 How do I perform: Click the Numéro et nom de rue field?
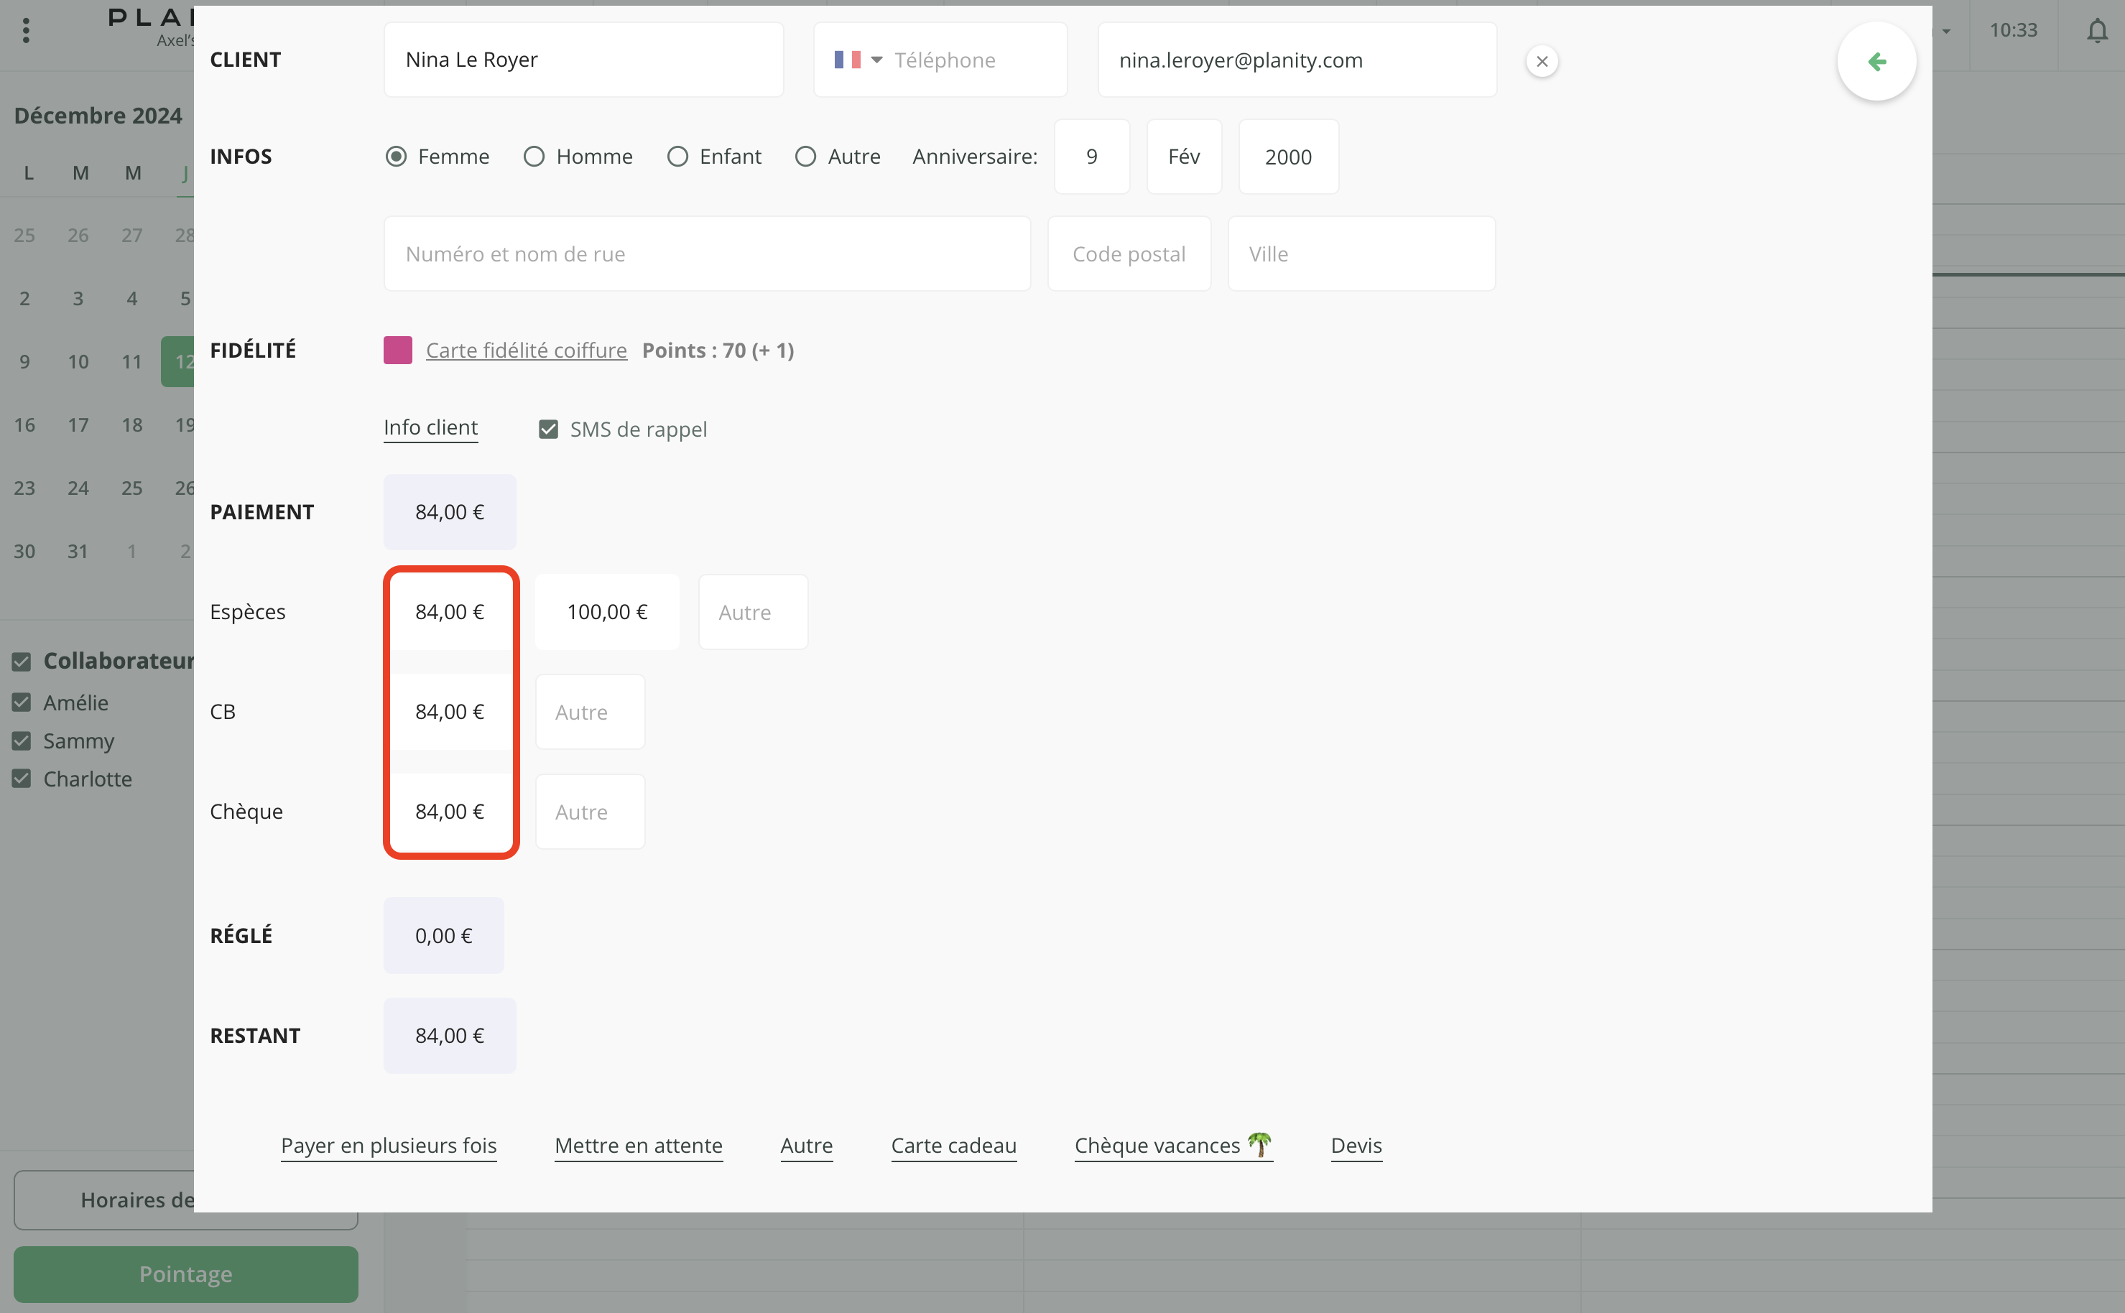point(707,254)
